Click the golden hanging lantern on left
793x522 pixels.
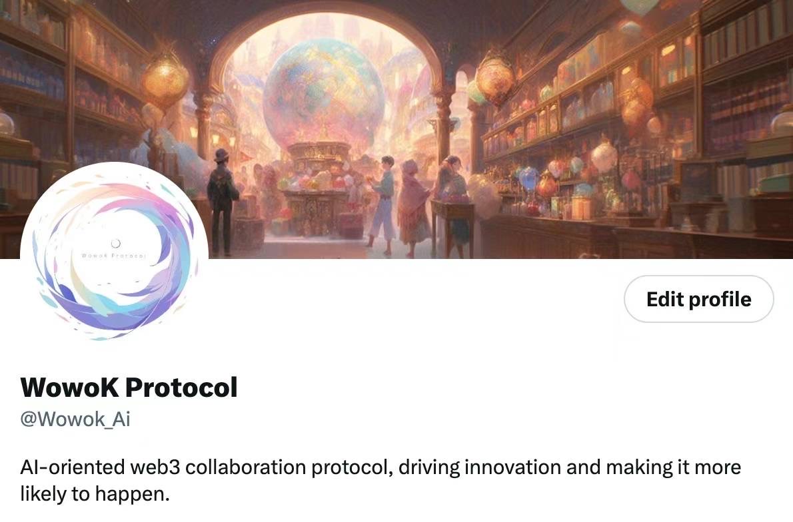[165, 81]
